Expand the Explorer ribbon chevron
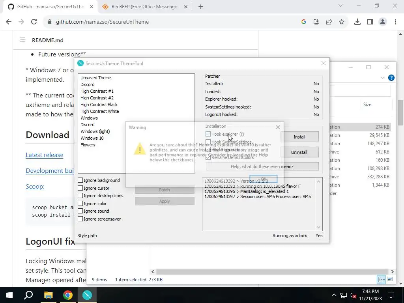 coord(383,78)
